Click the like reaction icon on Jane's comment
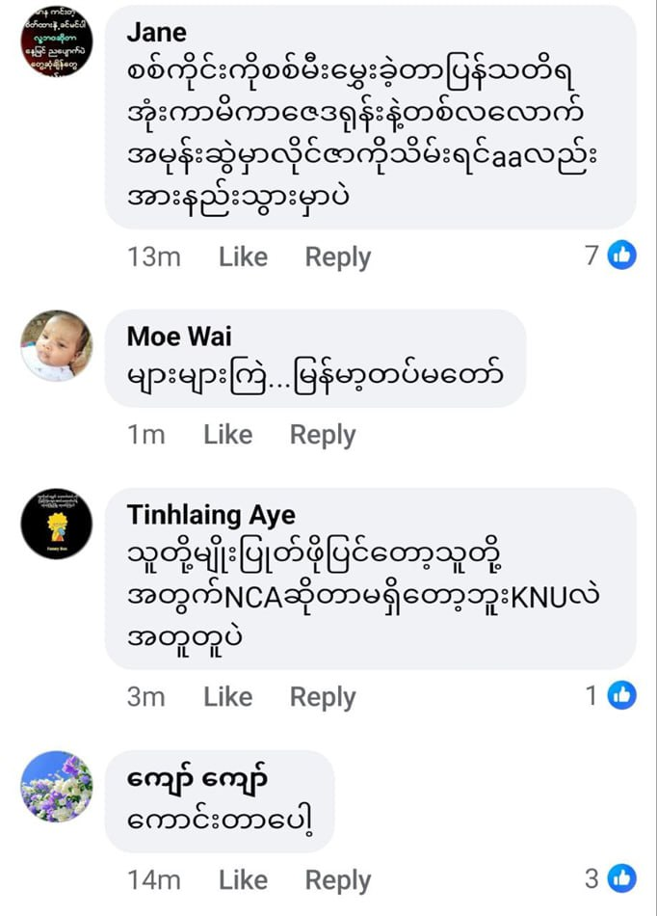 [x=621, y=256]
